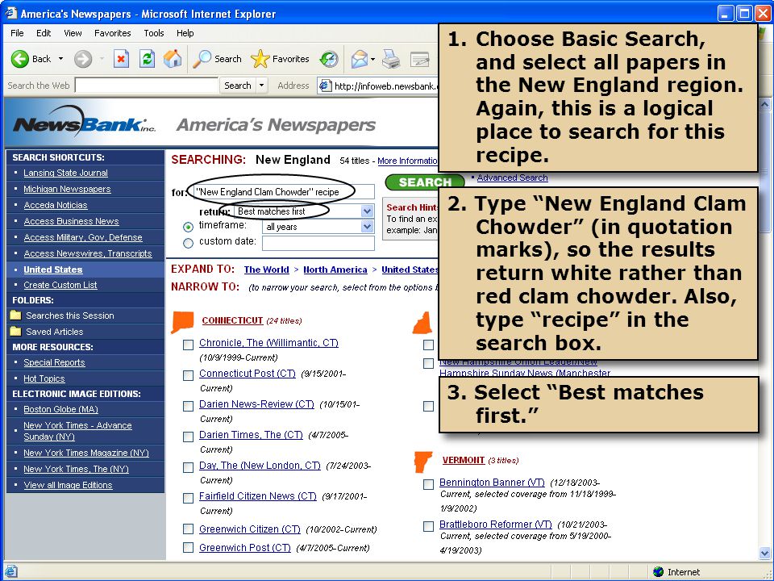Click the Vermont state map icon
Screen dimensions: 774x581
(423, 462)
